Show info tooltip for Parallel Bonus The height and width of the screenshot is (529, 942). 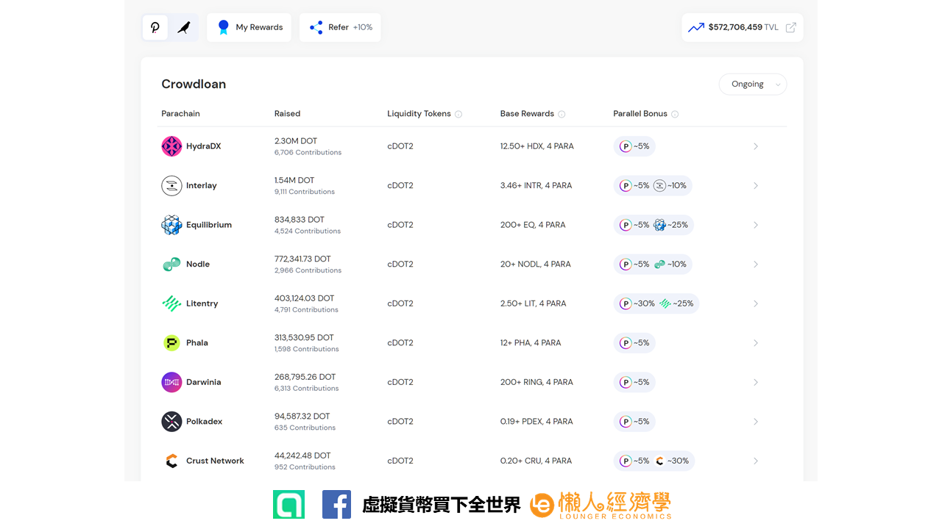(675, 114)
